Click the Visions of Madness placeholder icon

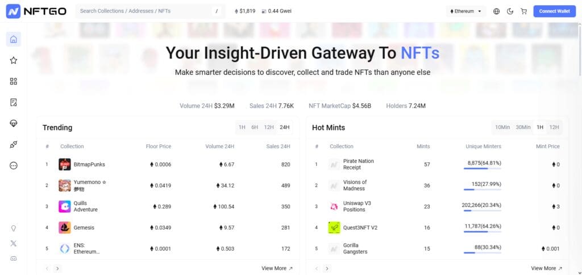[x=334, y=186]
